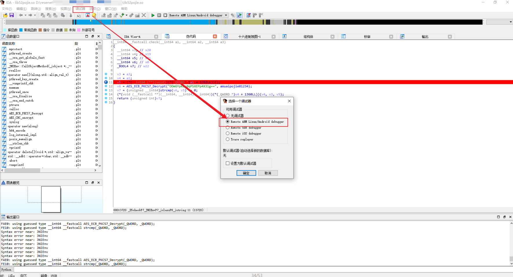This screenshot has width=513, height=277.
Task: Close the IDA View-A tab
Action: coord(156,36)
